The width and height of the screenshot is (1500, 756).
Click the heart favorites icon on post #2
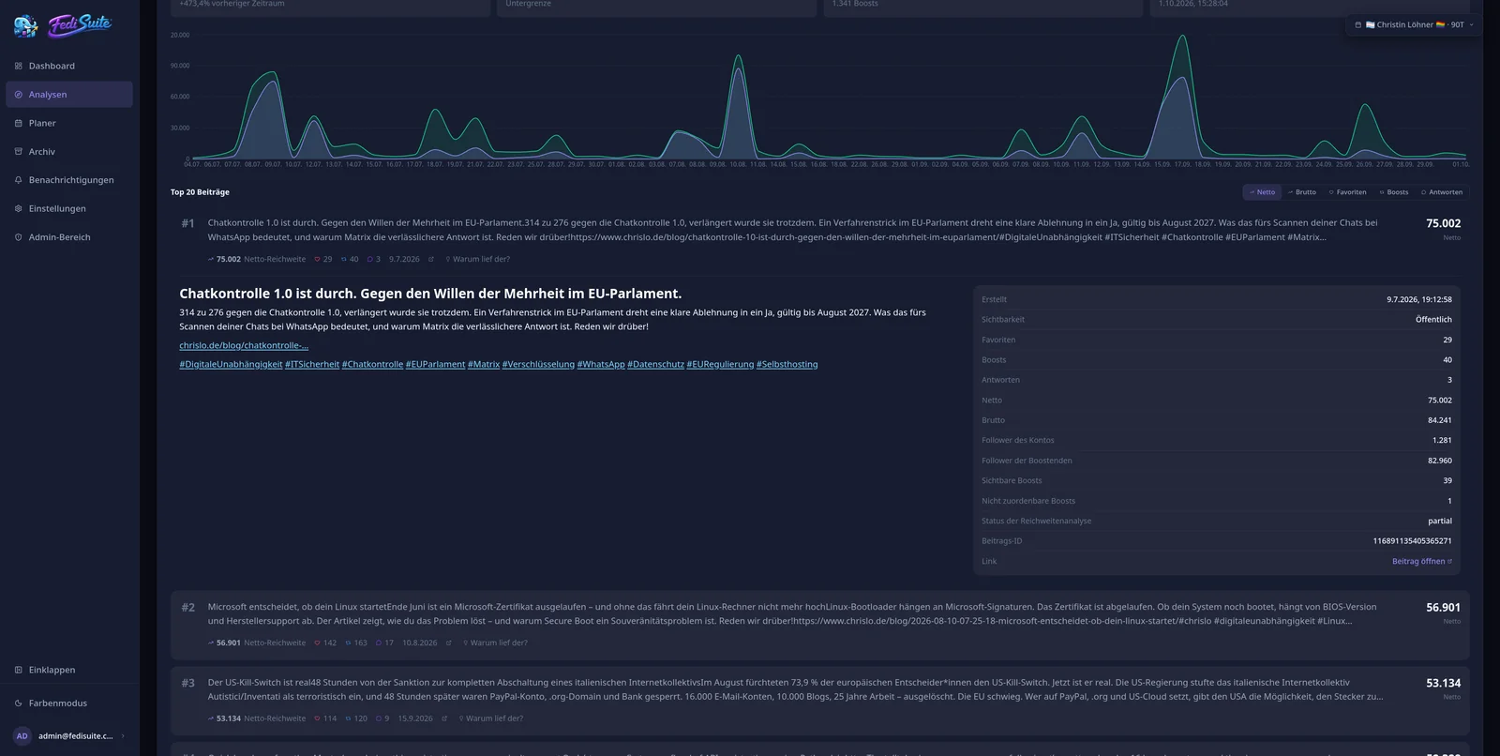pyautogui.click(x=318, y=643)
